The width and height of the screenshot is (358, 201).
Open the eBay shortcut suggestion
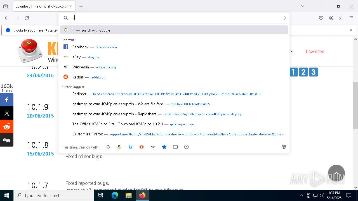point(174,57)
